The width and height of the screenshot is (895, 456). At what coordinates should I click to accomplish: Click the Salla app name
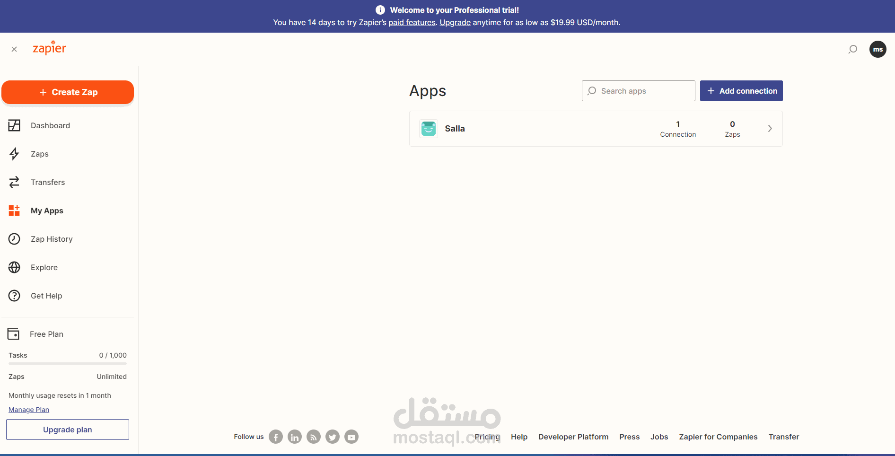coord(455,129)
